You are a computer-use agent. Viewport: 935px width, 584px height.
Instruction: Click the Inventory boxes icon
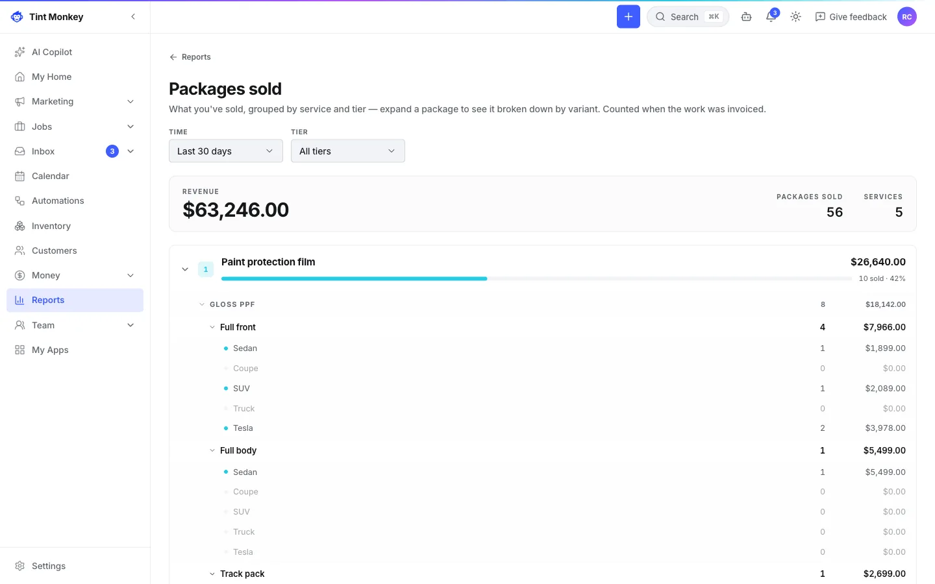coord(20,226)
